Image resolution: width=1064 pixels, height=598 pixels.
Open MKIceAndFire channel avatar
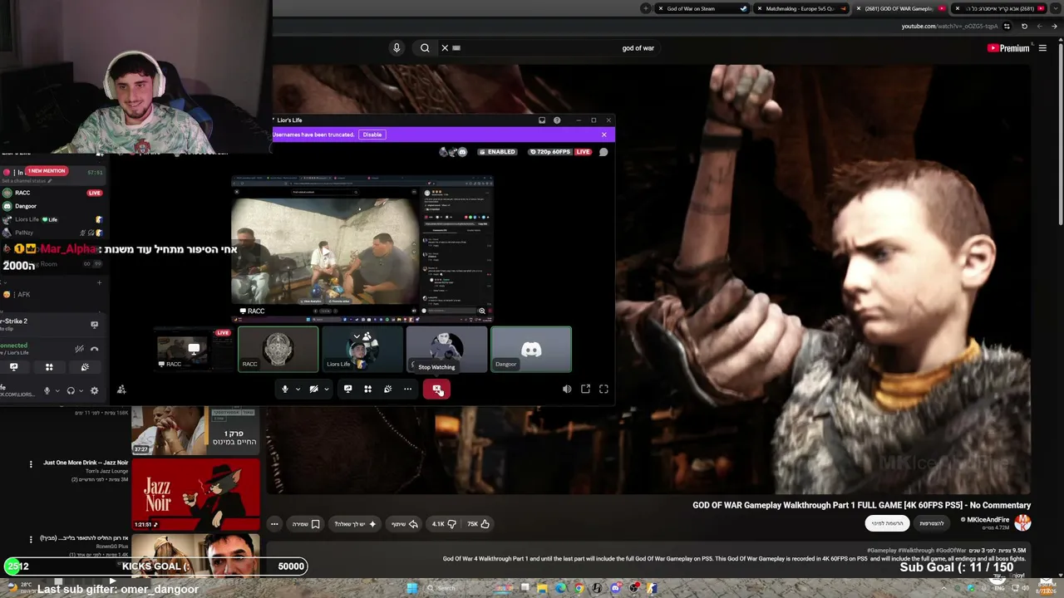pos(1022,522)
